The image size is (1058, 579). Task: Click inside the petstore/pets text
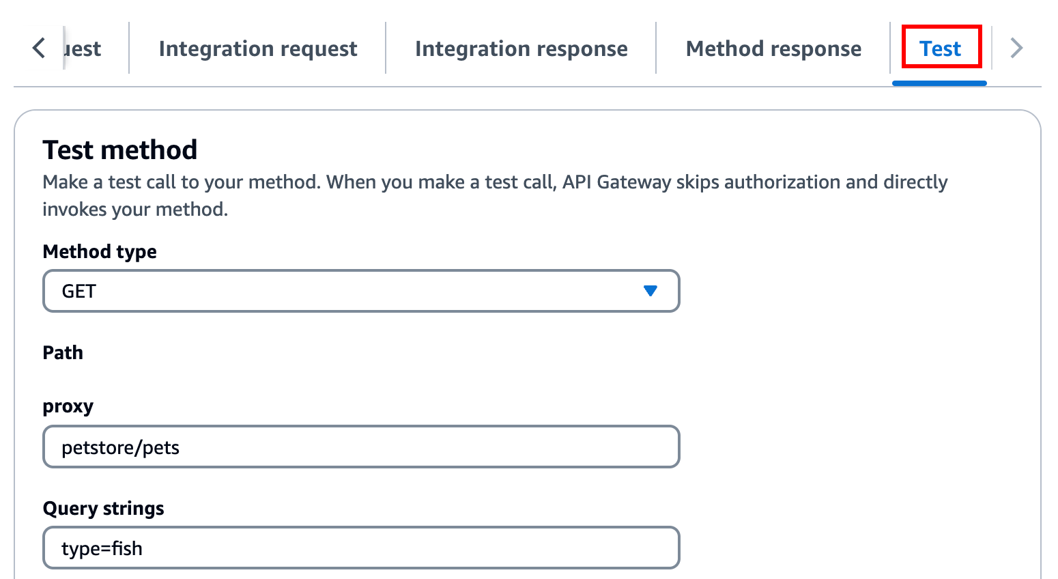pyautogui.click(x=120, y=447)
